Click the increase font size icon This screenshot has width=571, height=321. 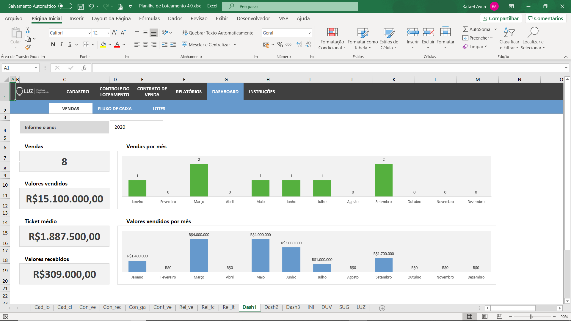pyautogui.click(x=114, y=33)
